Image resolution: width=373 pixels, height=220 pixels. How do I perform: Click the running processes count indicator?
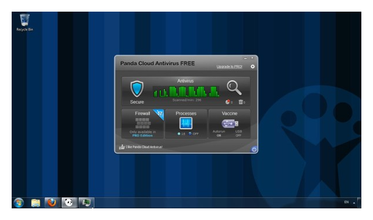pos(181,134)
